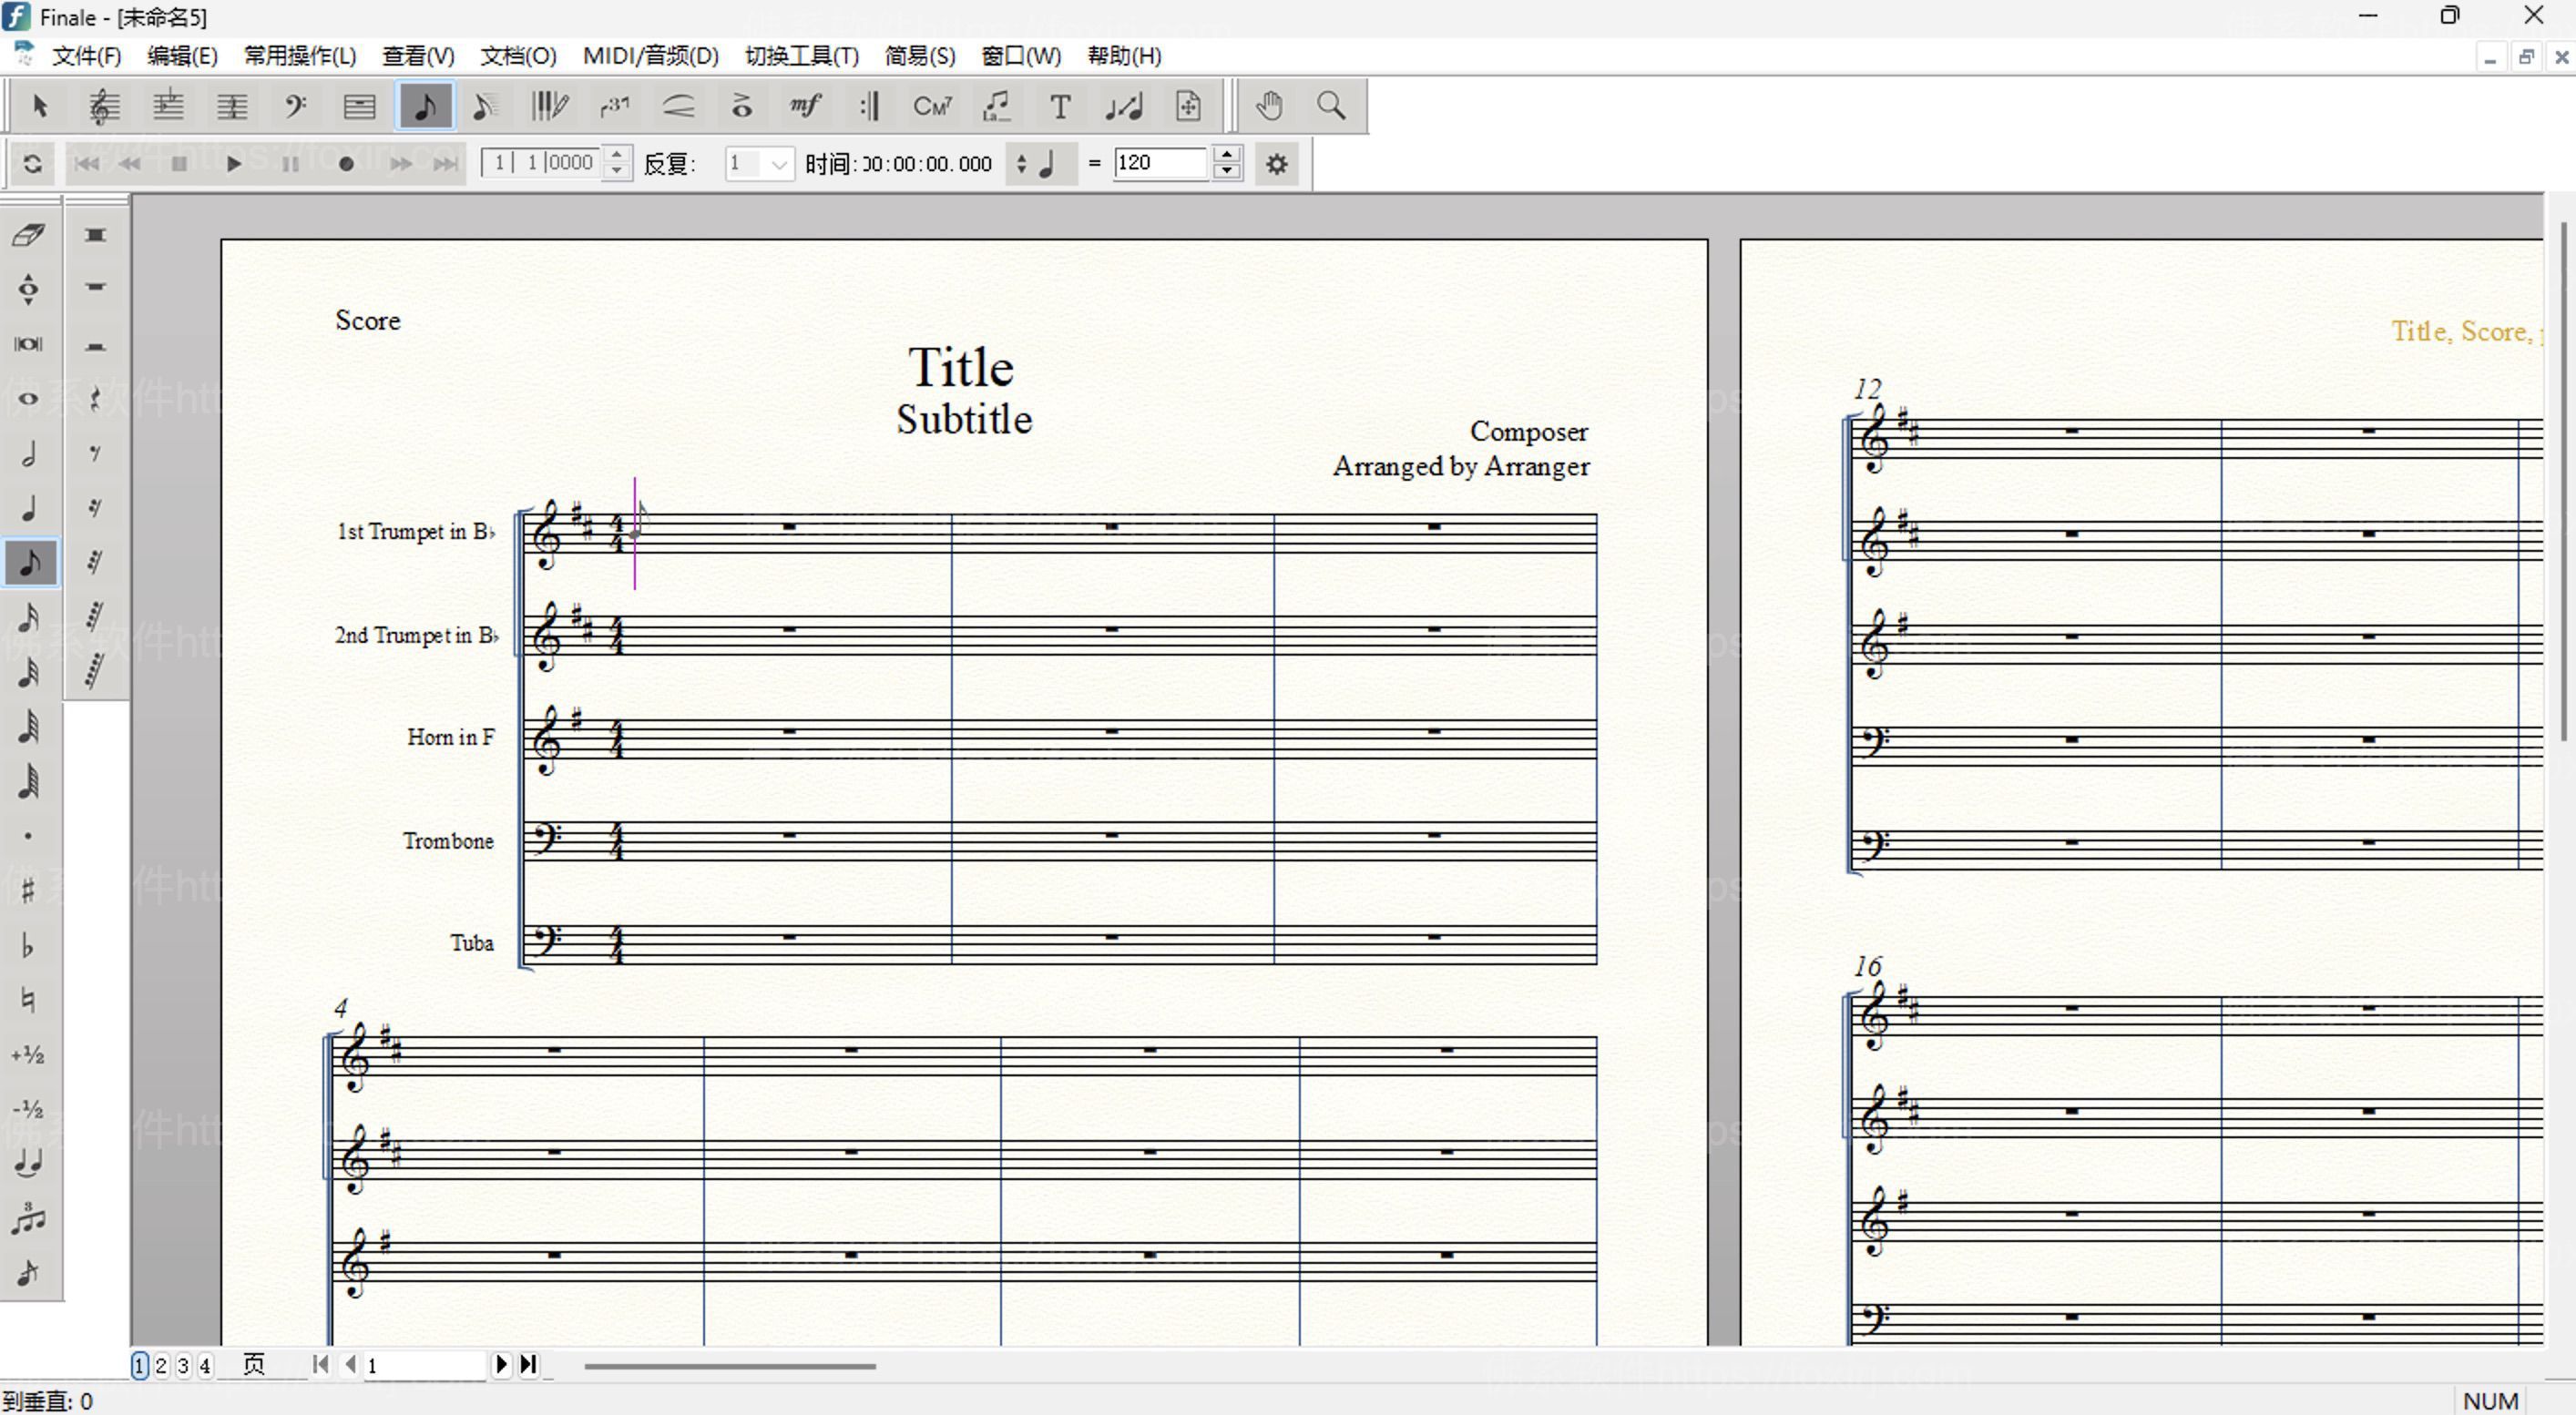Viewport: 2576px width, 1415px height.
Task: Select the Tuplet tool in main toolbar
Action: click(x=614, y=106)
